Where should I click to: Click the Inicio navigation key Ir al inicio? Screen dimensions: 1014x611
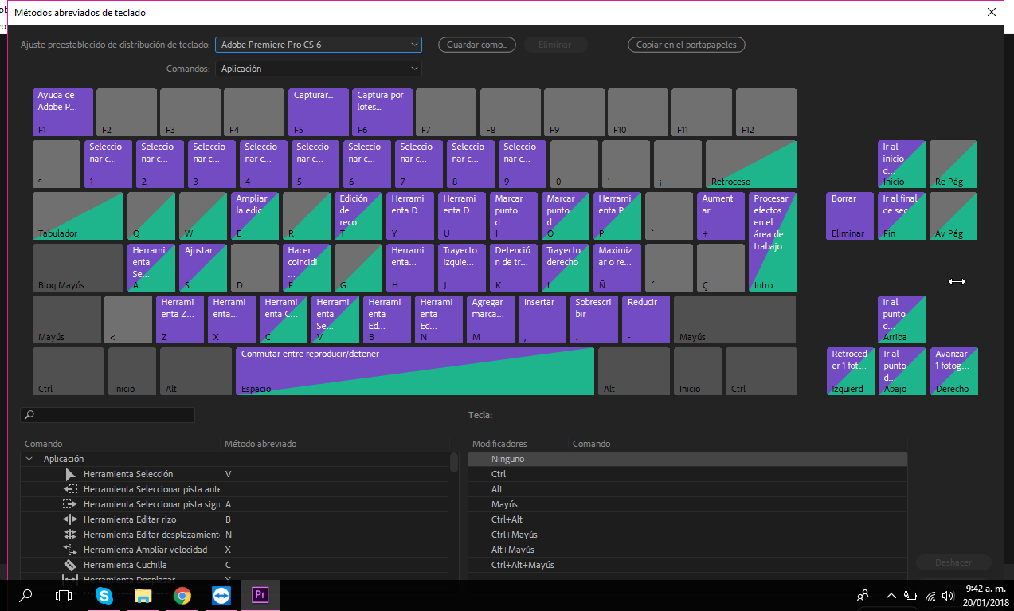coord(902,164)
